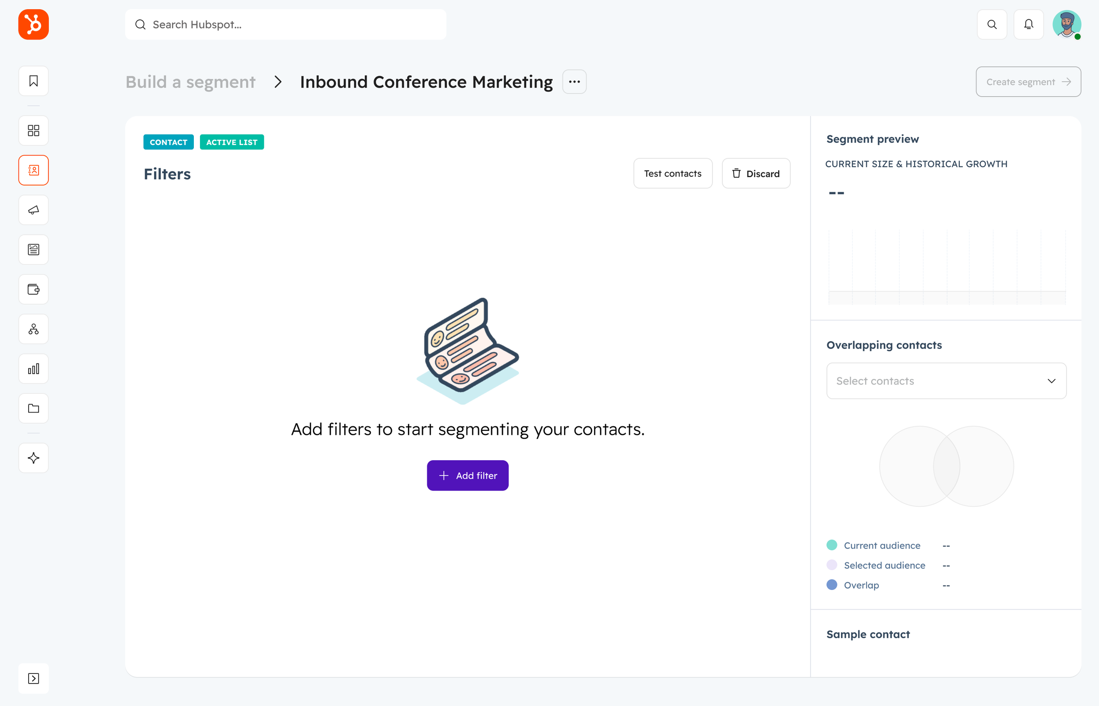
Task: Focus the Search Hubspot input field
Action: click(293, 24)
